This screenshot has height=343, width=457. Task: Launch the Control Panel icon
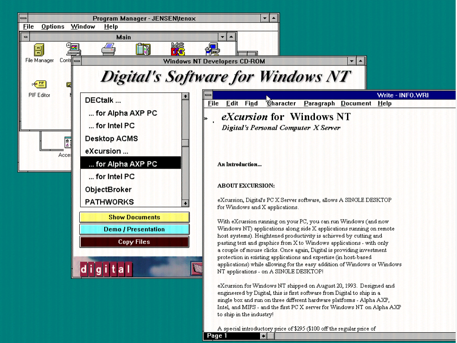point(73,49)
